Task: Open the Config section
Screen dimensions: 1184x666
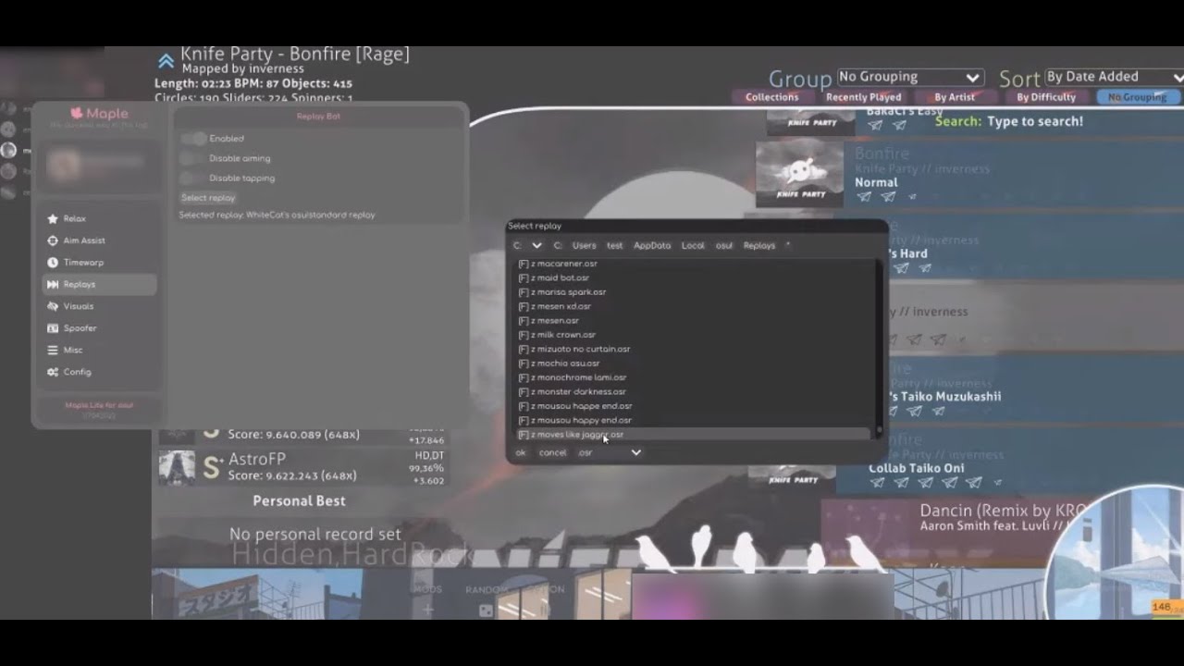Action: [x=99, y=372]
